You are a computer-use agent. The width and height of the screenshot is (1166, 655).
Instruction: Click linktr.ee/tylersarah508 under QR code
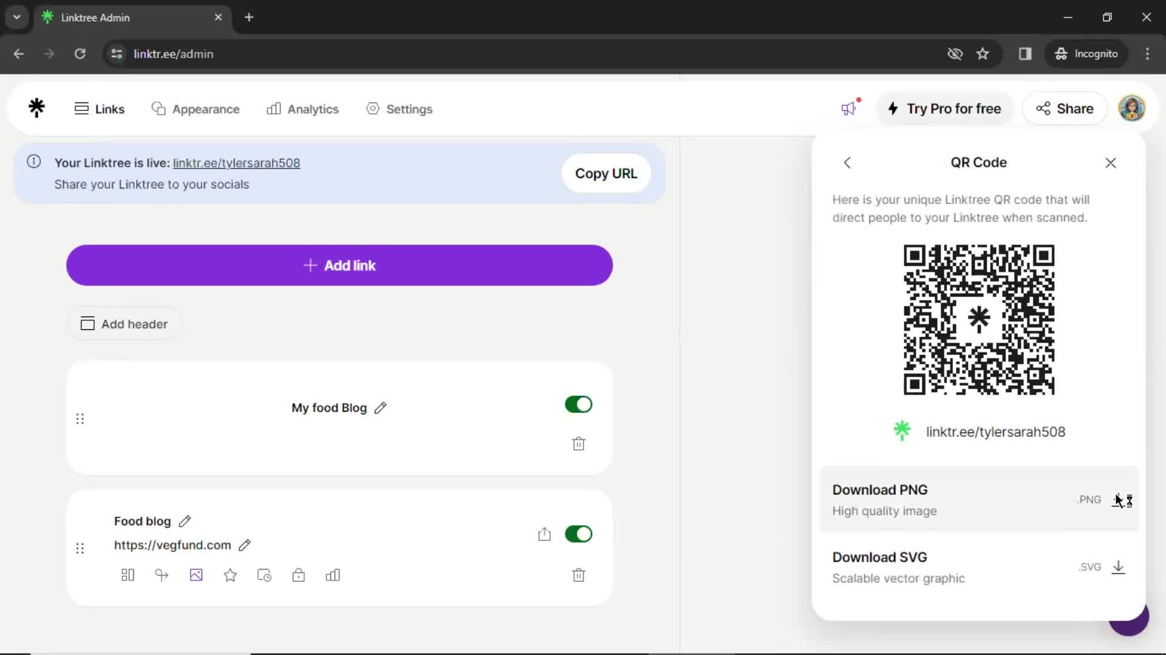(x=995, y=432)
